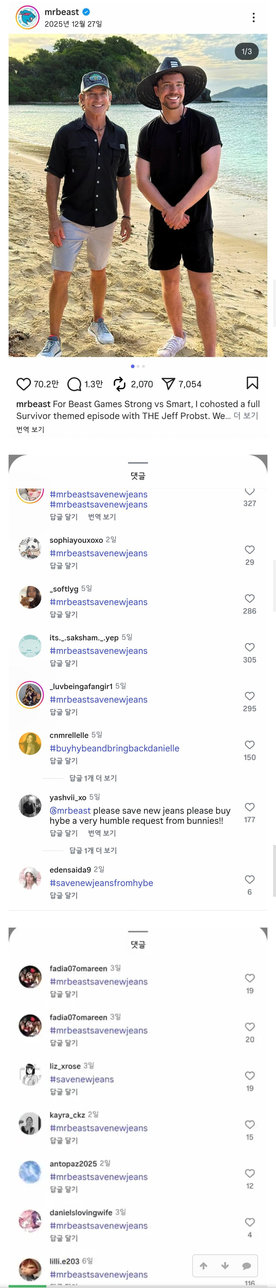The height and width of the screenshot is (1288, 276).
Task: Select the 댓글 panel header
Action: 138,476
